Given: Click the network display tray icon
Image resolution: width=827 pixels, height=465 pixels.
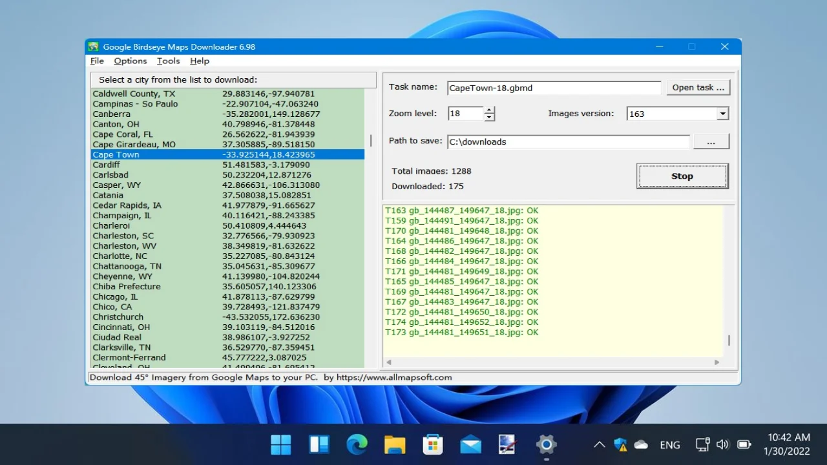Looking at the screenshot, I should point(703,444).
